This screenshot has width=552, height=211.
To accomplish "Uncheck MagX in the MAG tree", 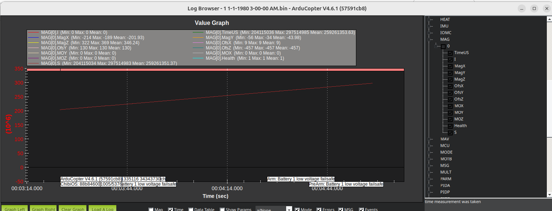I will [x=450, y=66].
